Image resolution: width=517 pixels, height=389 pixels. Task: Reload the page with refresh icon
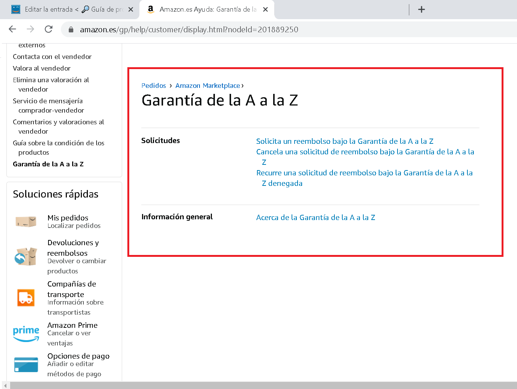click(x=48, y=29)
